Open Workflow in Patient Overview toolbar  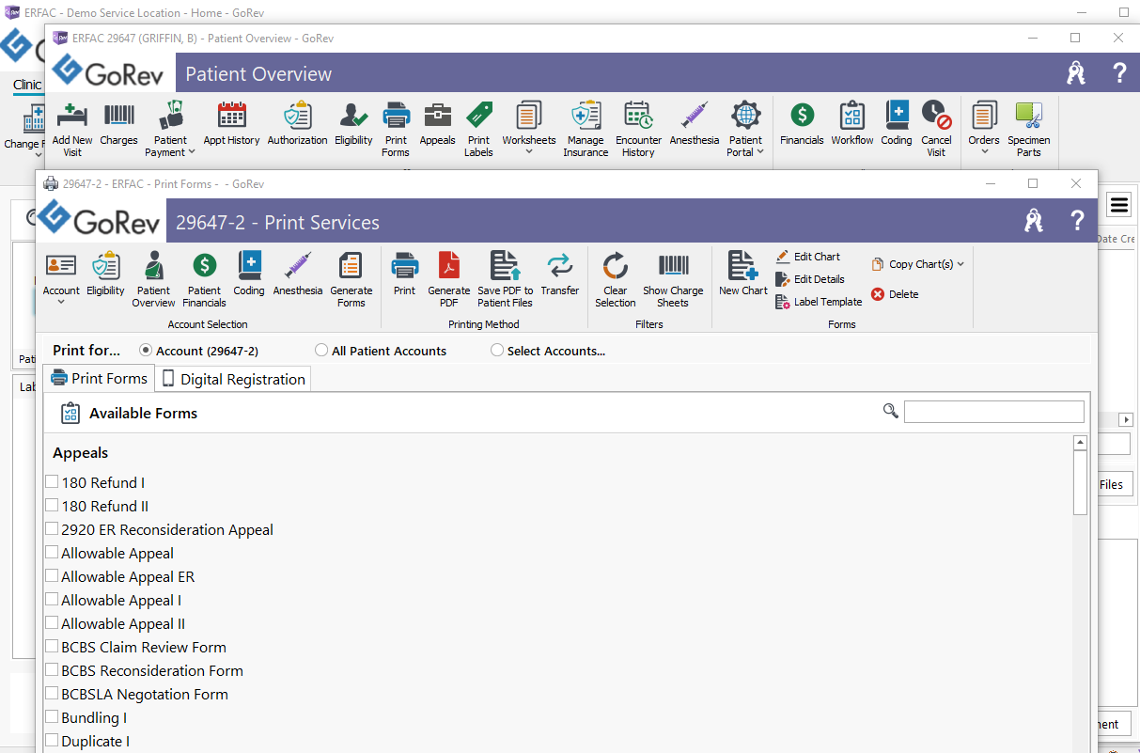(x=852, y=124)
